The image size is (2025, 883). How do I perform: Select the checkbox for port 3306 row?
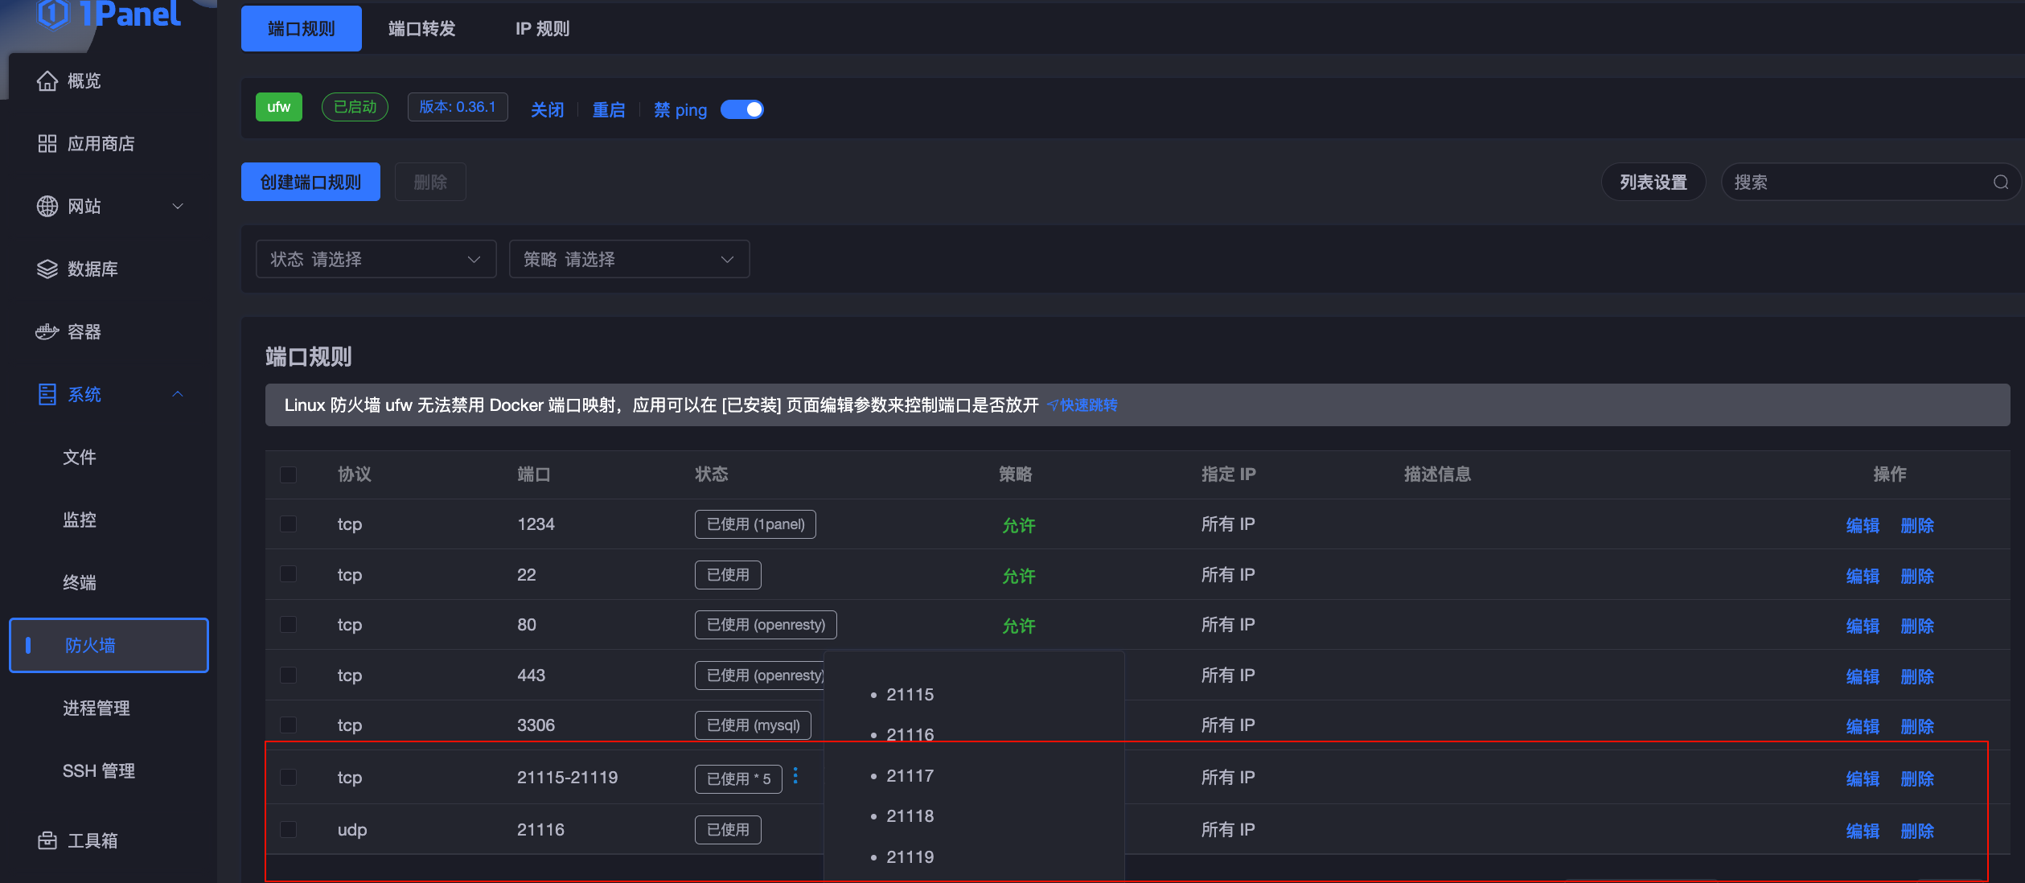289,725
